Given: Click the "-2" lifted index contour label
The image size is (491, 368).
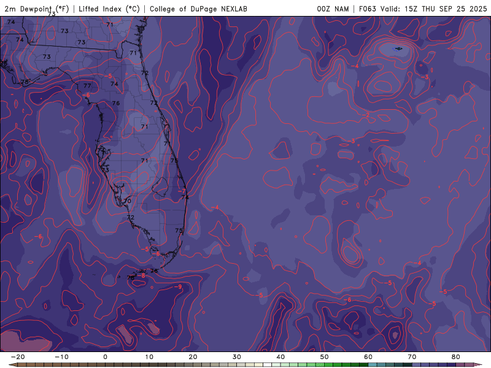Looking at the screenshot, I should [366, 115].
